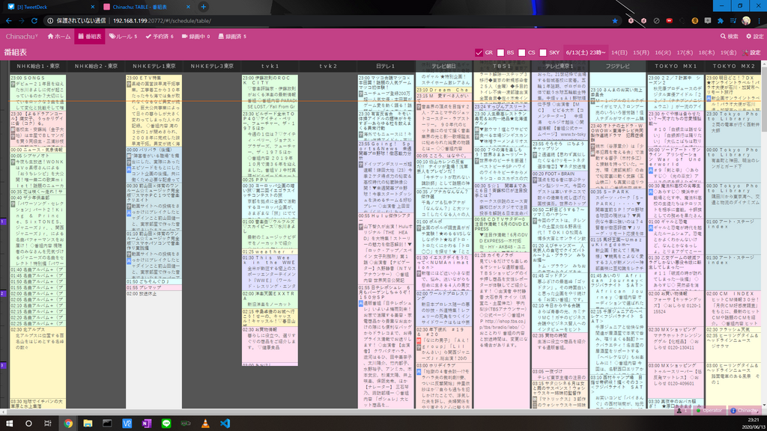Open the 00:25 PPV program on tvk1
The image size is (767, 431).
[x=270, y=180]
